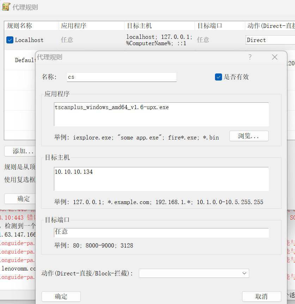Select the Localhost rule row name

[29, 40]
